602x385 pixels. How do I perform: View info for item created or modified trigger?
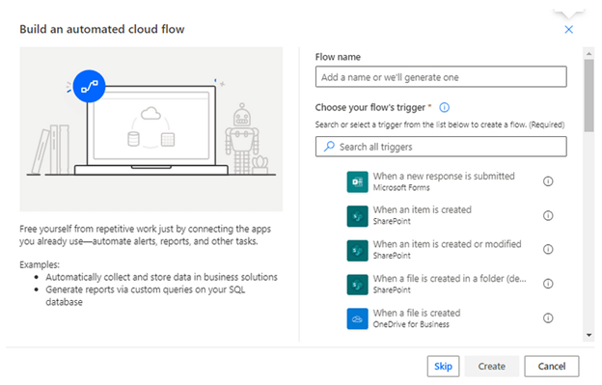click(x=548, y=250)
